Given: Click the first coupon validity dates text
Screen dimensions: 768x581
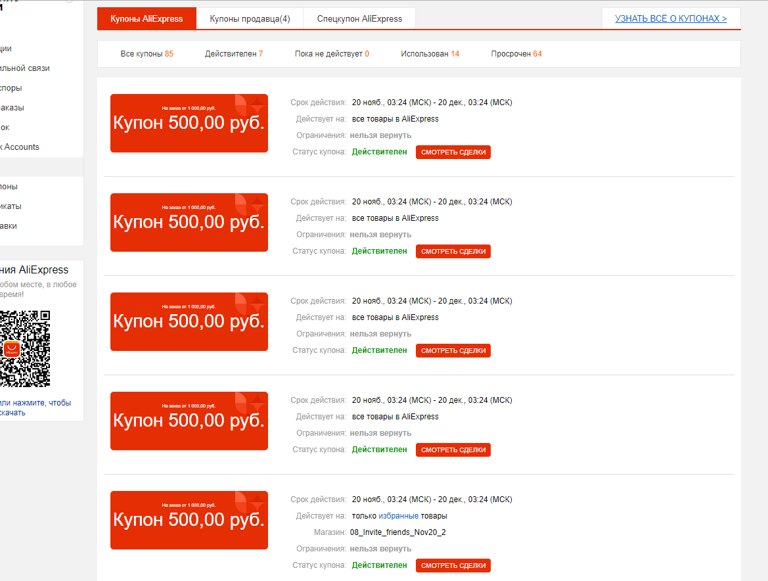Looking at the screenshot, I should point(432,103).
